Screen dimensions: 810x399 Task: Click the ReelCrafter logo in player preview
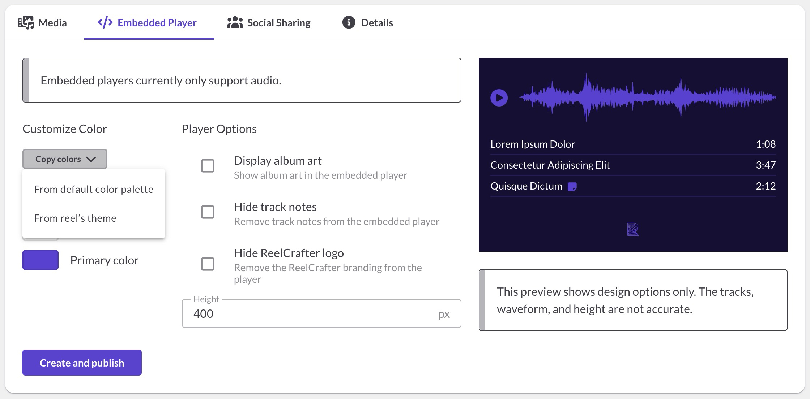click(x=633, y=229)
